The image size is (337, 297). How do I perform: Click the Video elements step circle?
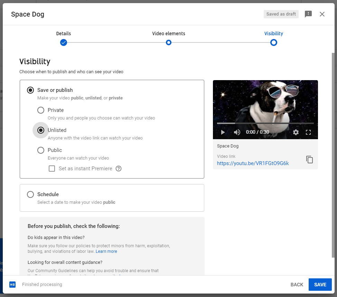pos(169,42)
